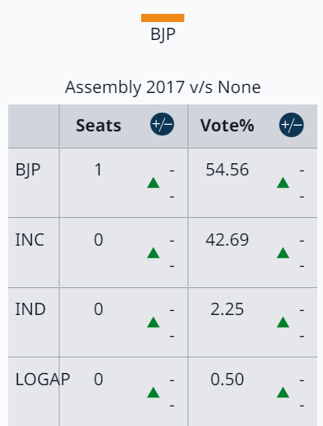Select the Seats column header
This screenshot has width=323, height=426.
(99, 126)
